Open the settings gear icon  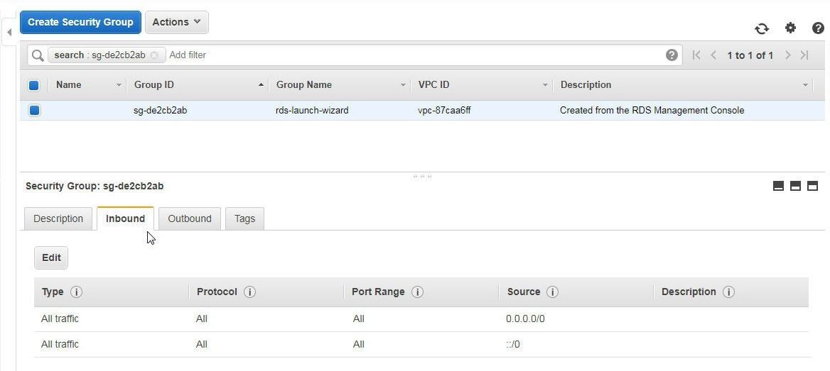[x=790, y=28]
